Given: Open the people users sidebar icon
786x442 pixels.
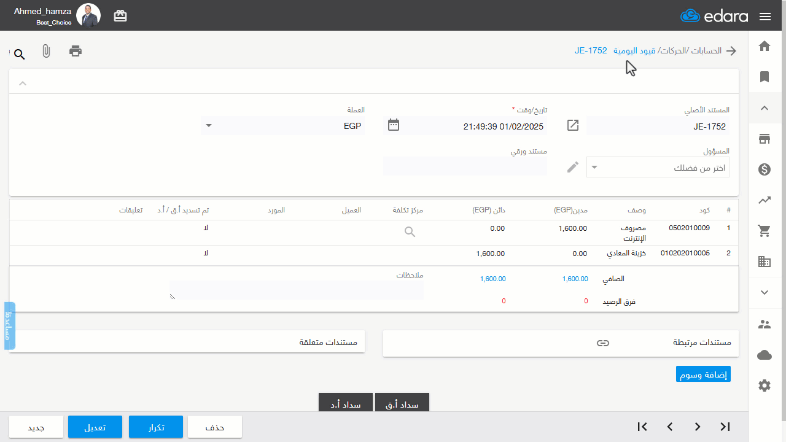Looking at the screenshot, I should coord(765,324).
